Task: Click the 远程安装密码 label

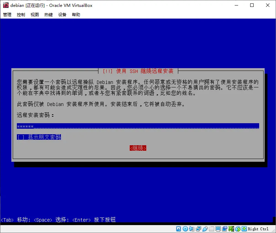Action: 35,115
